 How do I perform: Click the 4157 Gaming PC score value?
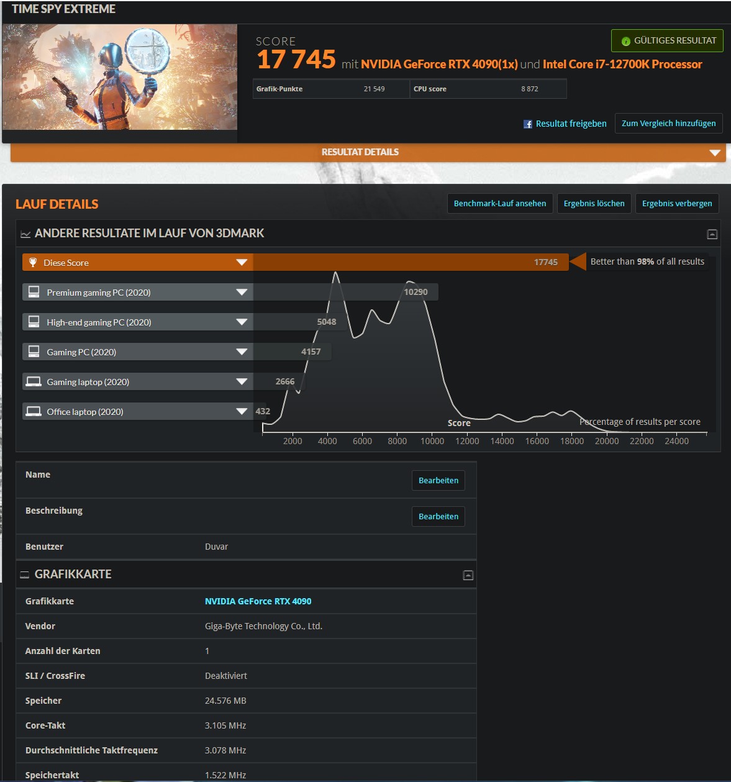(x=311, y=352)
